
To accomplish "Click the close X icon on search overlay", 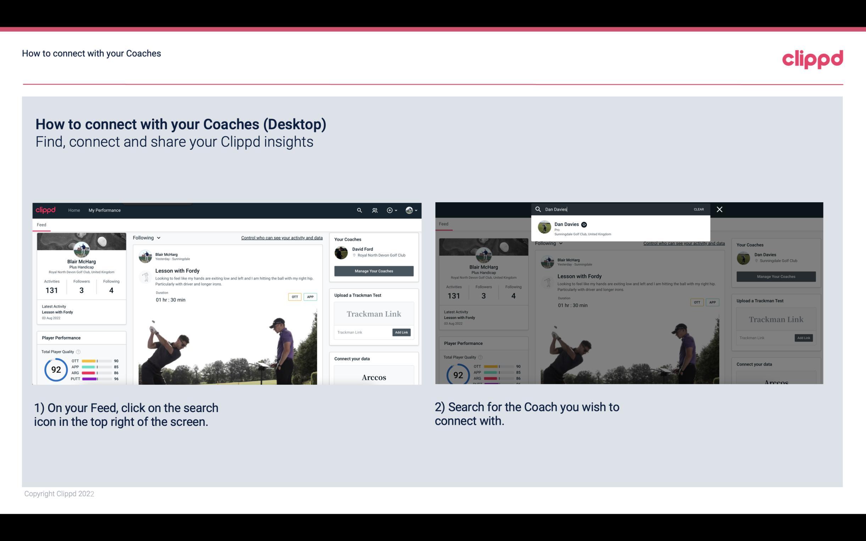I will pos(720,209).
